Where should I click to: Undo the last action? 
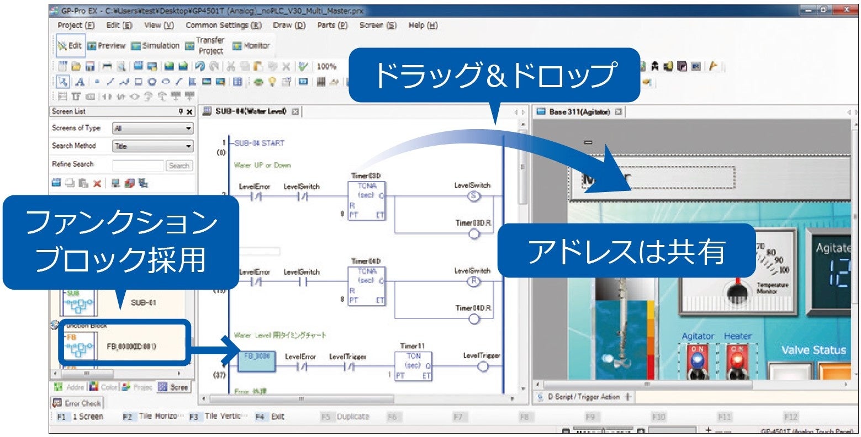(199, 66)
